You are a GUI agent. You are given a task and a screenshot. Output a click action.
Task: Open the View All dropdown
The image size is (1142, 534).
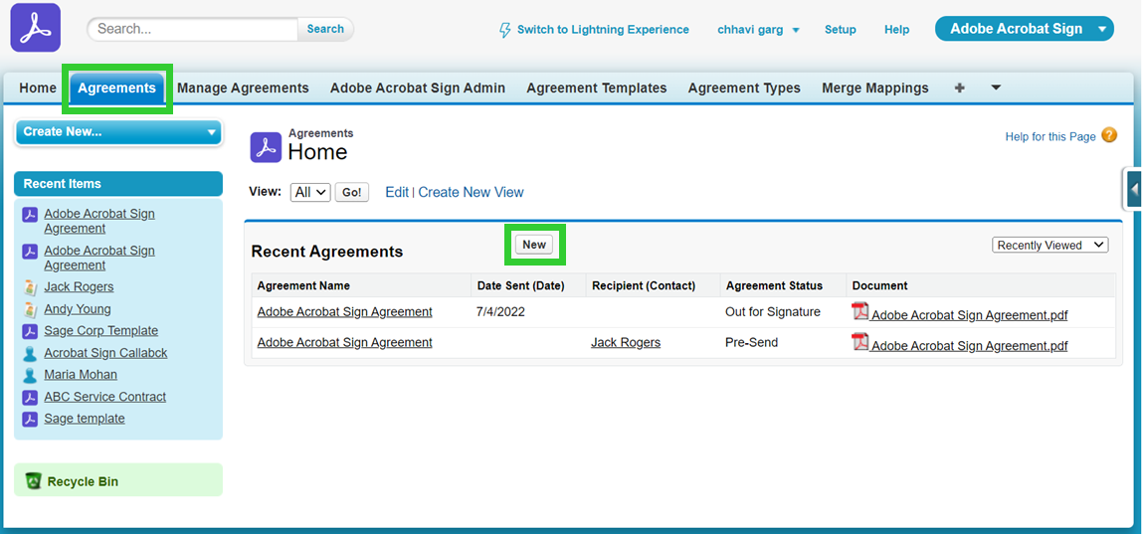[311, 192]
